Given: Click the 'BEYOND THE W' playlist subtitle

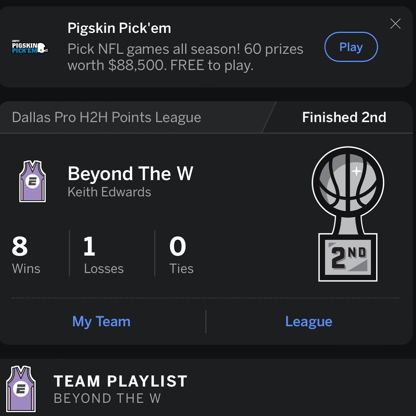Looking at the screenshot, I should tap(107, 398).
